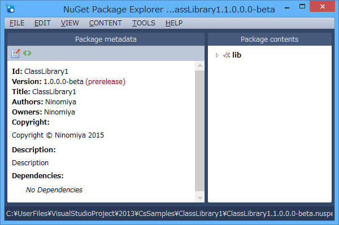Click the Owners value Ninomiya
This screenshot has height=225, width=339.
coord(59,112)
